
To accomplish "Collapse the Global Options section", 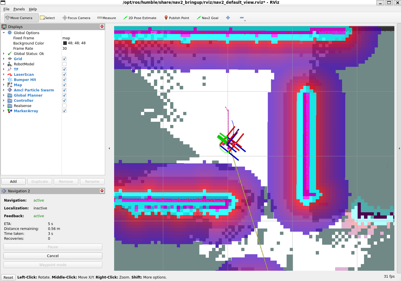I will [x=4, y=33].
